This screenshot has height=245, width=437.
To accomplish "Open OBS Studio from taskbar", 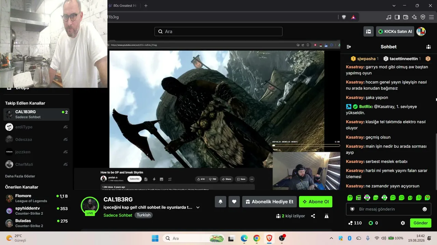I will click(282, 238).
